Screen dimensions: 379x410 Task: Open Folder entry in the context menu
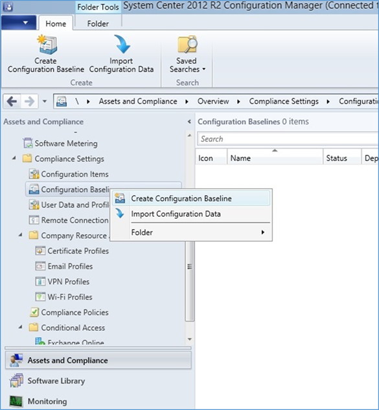pos(191,232)
